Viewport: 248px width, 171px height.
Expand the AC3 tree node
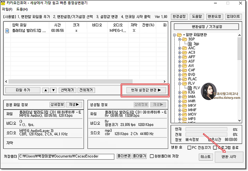179,53
